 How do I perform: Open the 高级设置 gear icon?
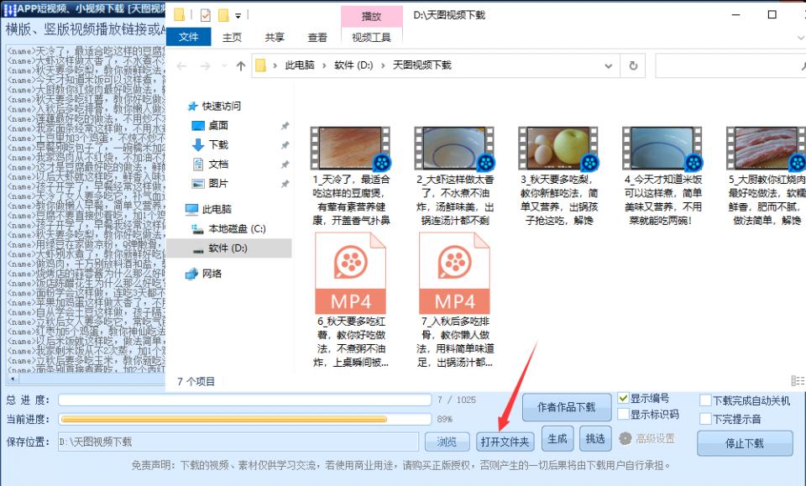click(625, 438)
